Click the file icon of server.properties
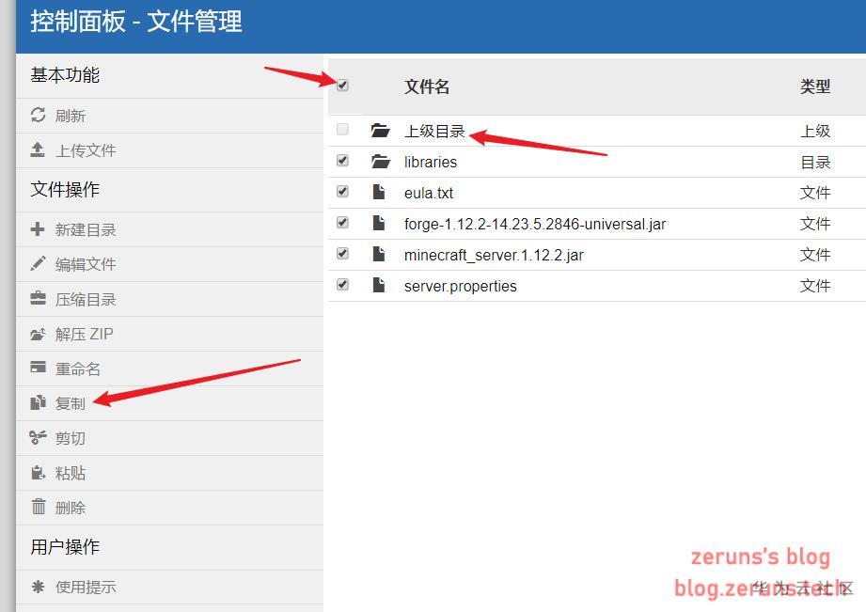 [x=379, y=285]
